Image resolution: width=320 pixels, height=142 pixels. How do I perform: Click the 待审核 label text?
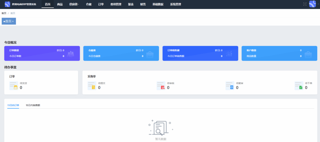click(171, 83)
